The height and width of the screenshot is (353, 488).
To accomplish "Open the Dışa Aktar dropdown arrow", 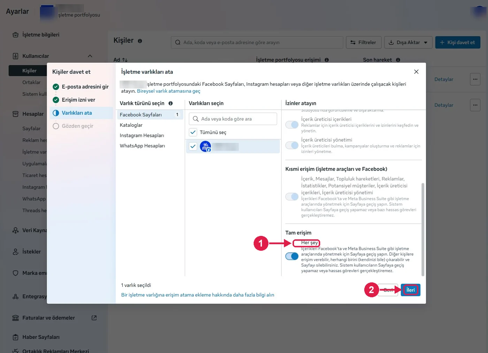I will [x=426, y=43].
